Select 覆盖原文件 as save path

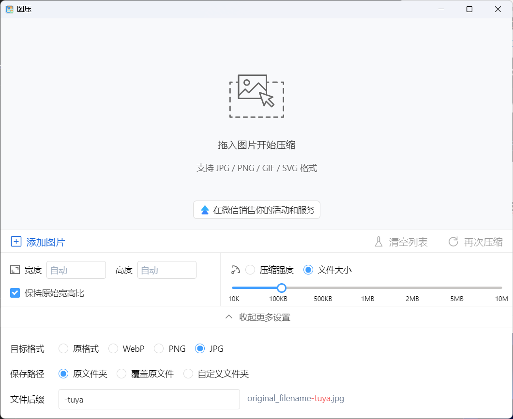(x=121, y=373)
